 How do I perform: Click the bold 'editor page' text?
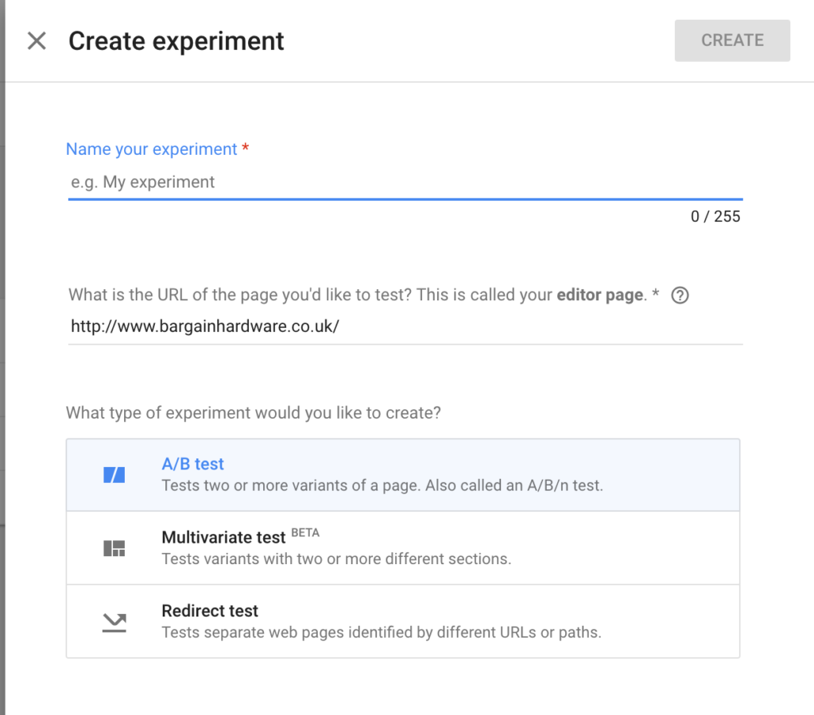(599, 295)
